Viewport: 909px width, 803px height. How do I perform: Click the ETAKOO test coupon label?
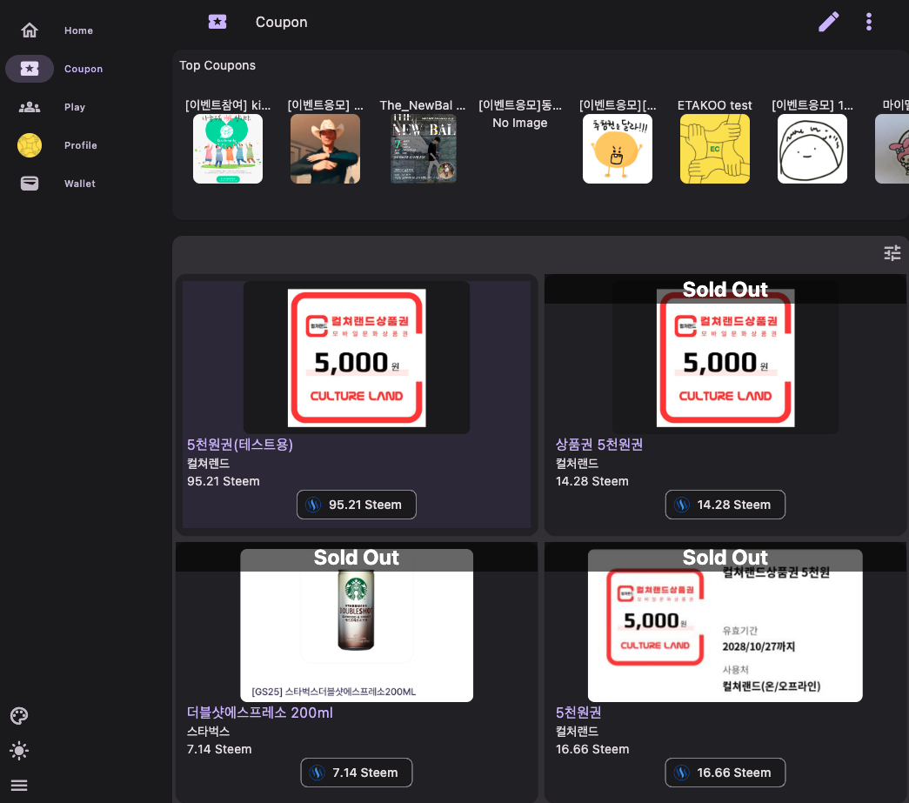(x=715, y=105)
